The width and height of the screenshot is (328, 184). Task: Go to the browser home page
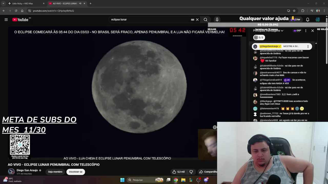point(22,11)
